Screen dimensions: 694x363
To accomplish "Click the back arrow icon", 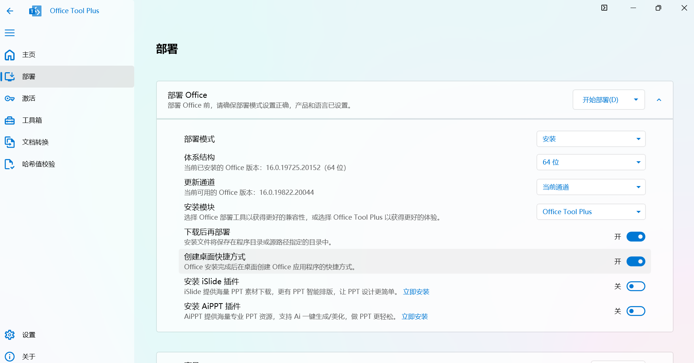I will [x=10, y=11].
